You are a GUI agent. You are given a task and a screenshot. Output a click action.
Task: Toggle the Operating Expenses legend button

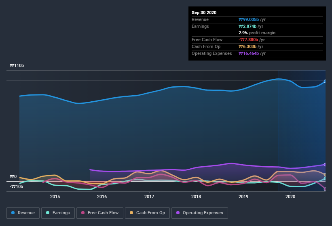click(x=200, y=213)
